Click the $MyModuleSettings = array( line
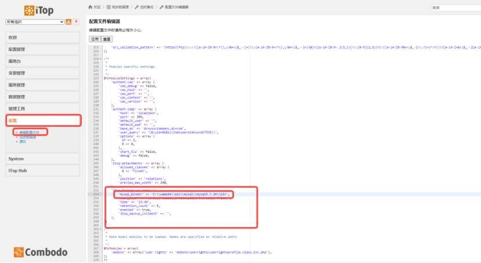Screen dimensions: 481x263 click(127, 78)
